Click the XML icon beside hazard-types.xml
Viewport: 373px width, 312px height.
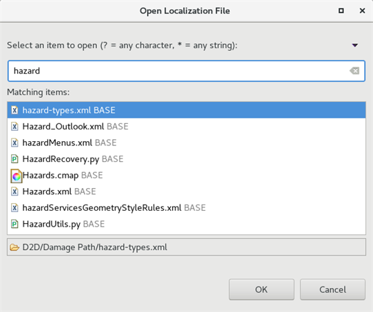14,110
